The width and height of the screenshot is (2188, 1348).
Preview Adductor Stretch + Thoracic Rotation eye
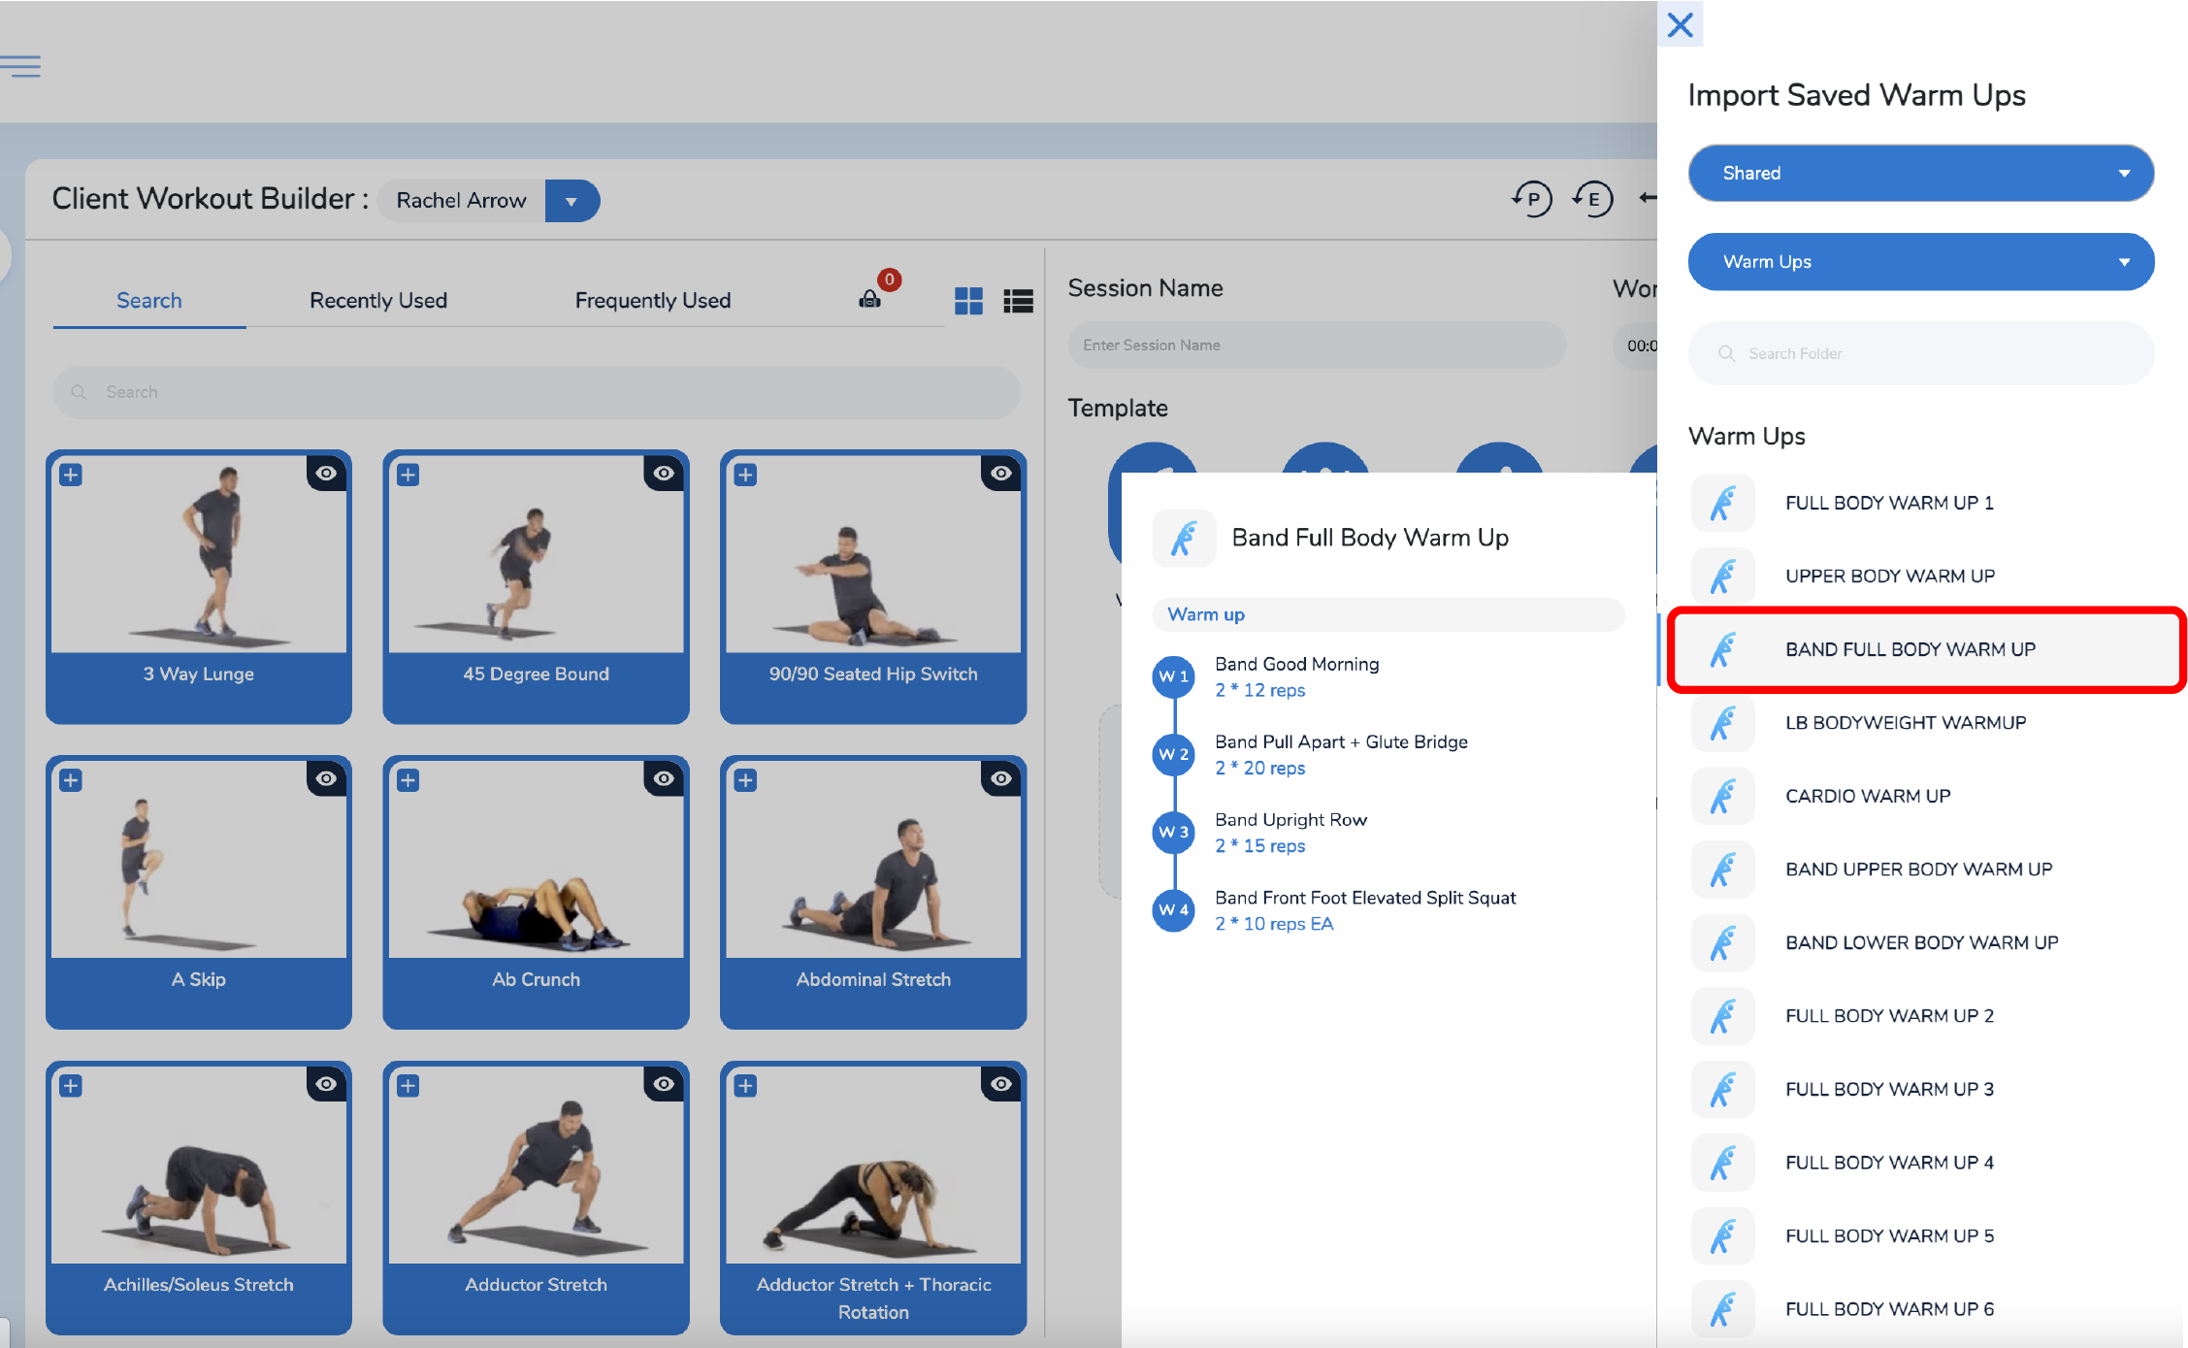click(1001, 1084)
